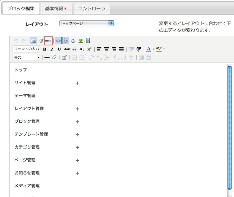Insert an anchor using the anchor icon
Viewport: 234px width, 197px height.
(73, 41)
